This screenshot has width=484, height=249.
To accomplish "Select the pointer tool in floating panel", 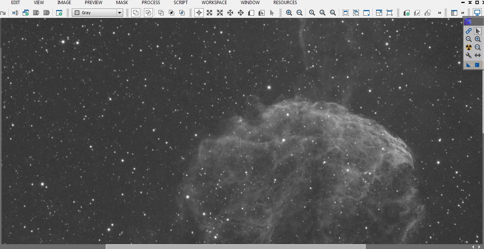I will pyautogui.click(x=478, y=31).
